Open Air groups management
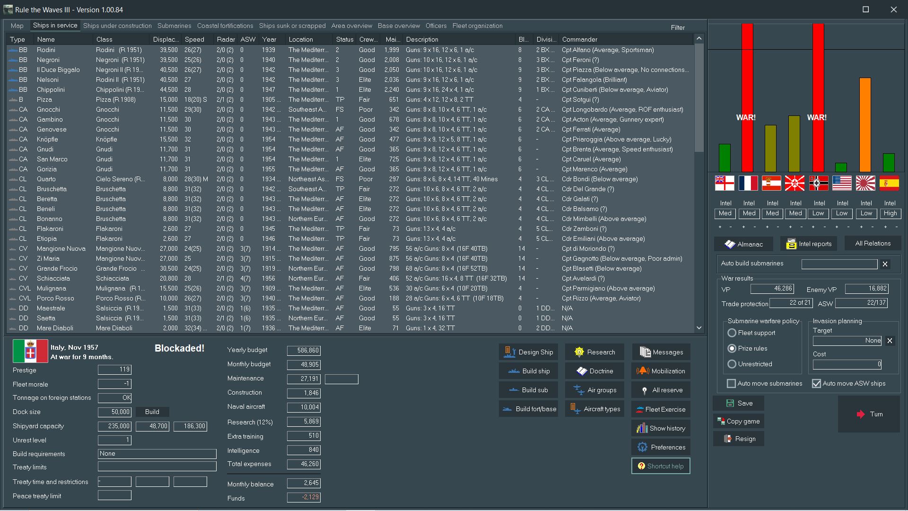Image resolution: width=908 pixels, height=511 pixels. point(594,390)
